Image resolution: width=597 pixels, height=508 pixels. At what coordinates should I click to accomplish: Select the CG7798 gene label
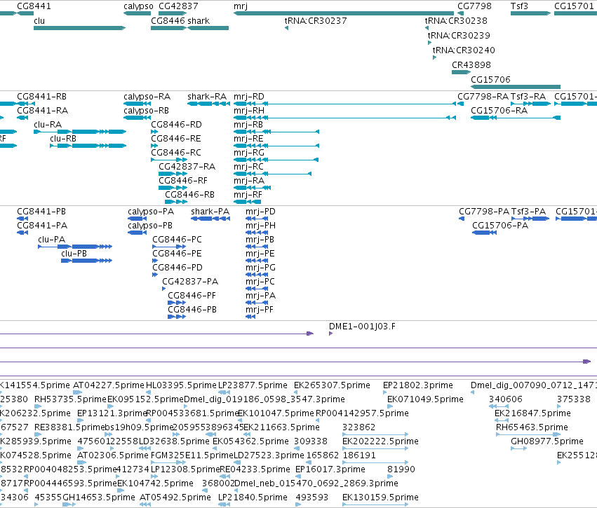tap(474, 6)
